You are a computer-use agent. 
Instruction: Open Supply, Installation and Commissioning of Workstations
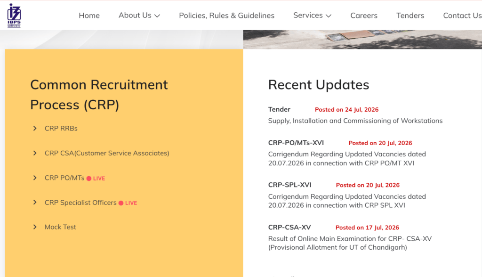355,121
